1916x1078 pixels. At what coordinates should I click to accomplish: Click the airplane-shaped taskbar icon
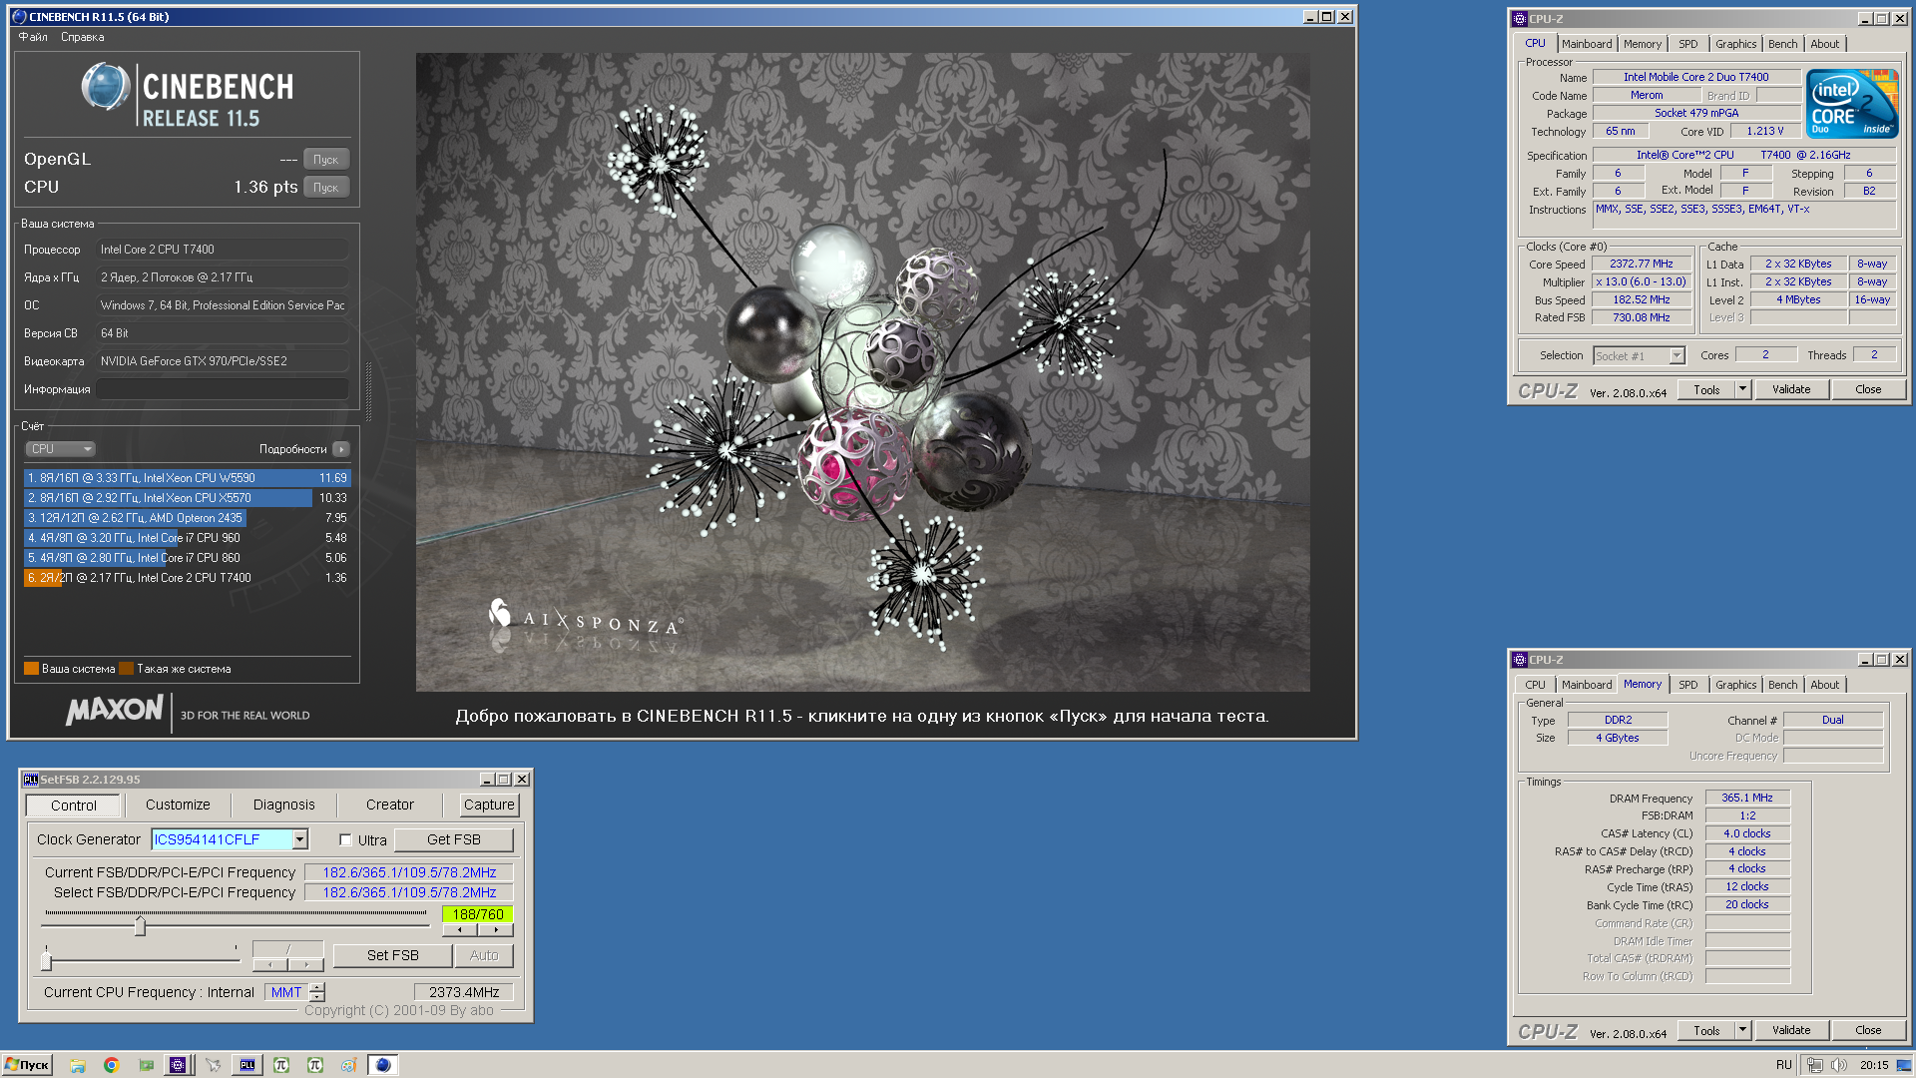tap(213, 1065)
